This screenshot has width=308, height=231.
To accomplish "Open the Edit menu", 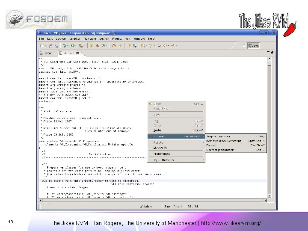I will click(50, 38).
